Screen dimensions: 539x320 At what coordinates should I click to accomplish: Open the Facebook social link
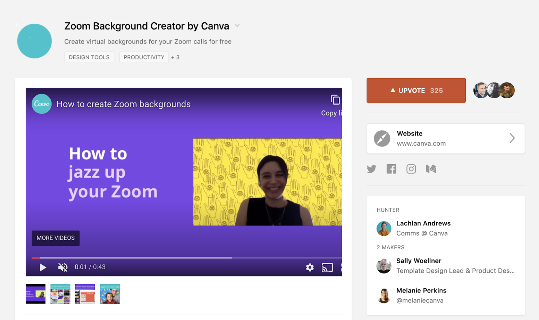pos(391,169)
